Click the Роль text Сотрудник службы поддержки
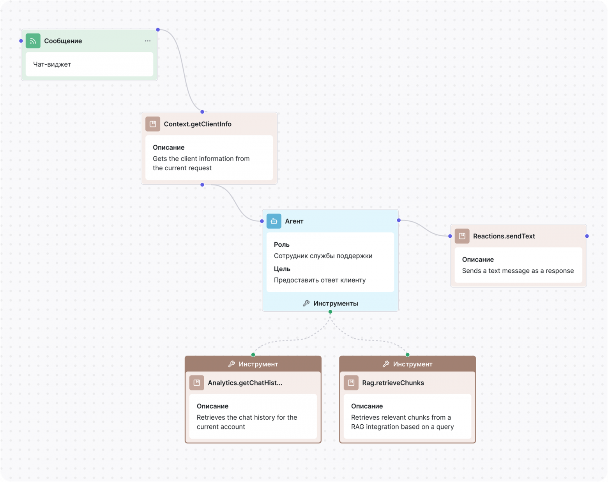The width and height of the screenshot is (608, 482). tap(323, 256)
